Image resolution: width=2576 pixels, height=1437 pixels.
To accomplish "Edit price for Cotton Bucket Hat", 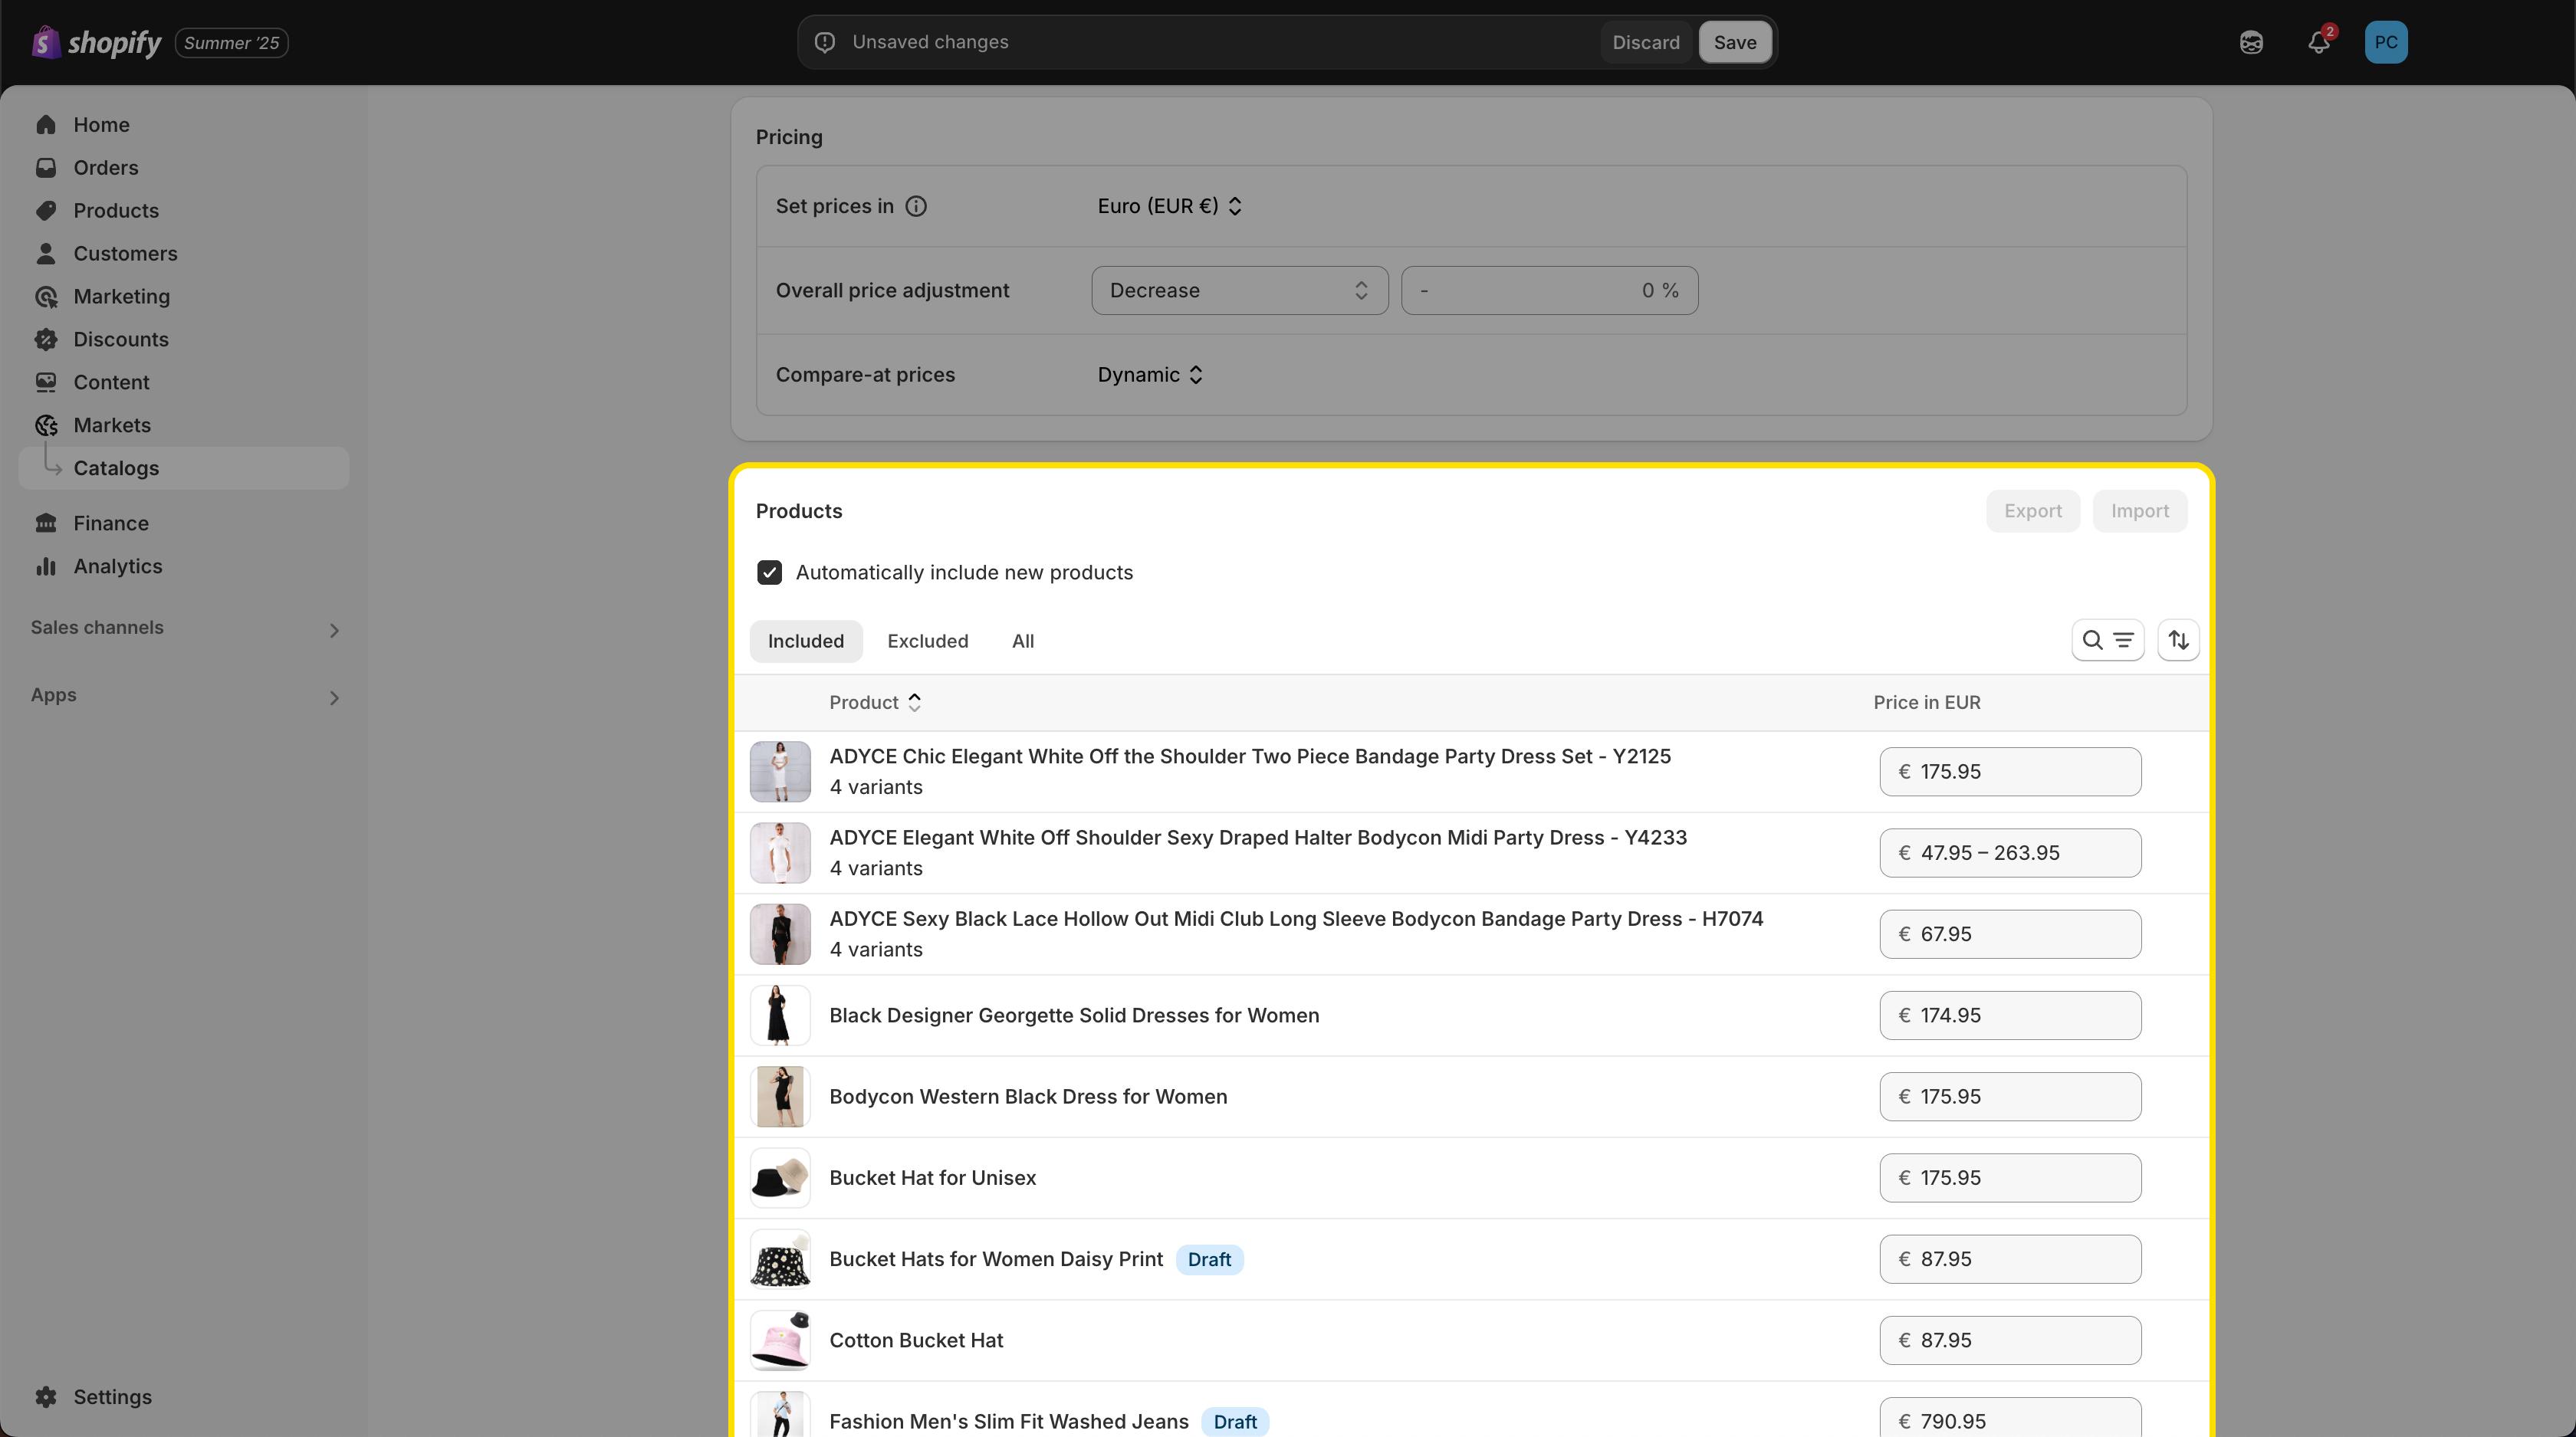I will (2010, 1341).
